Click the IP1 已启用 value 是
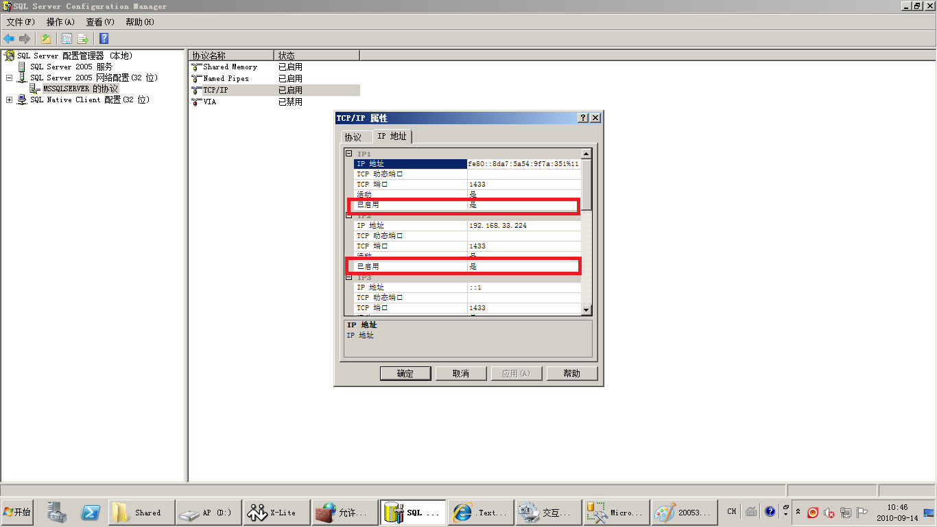Image resolution: width=937 pixels, height=527 pixels. (524, 205)
